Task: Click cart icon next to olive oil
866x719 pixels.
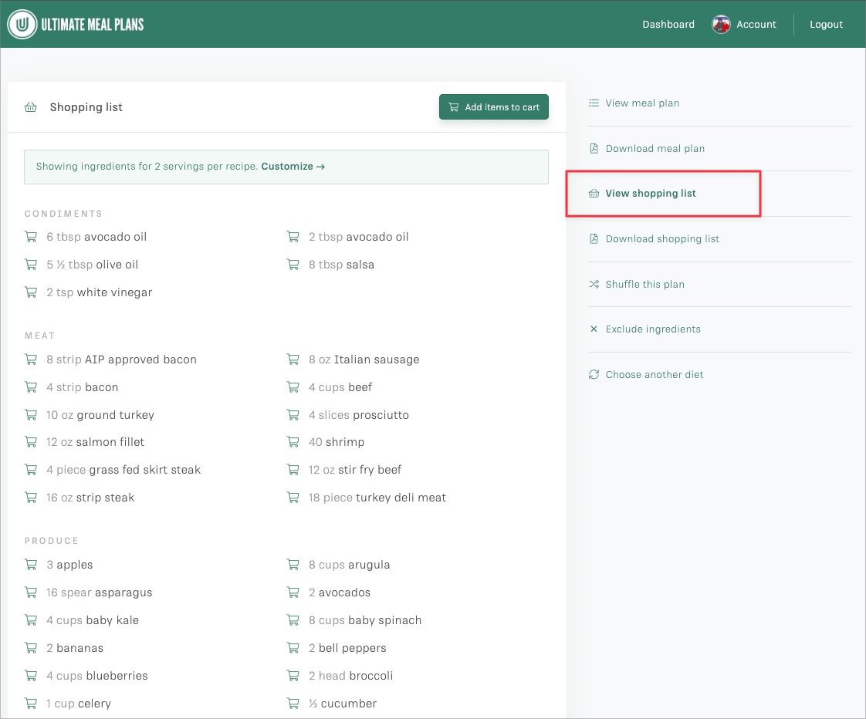Action: 31,265
